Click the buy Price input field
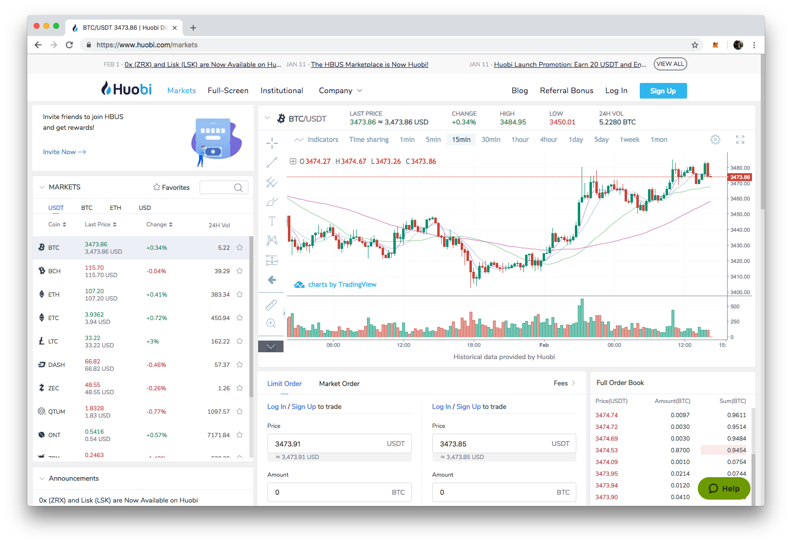Screen dimensions: 792x545 pos(339,444)
